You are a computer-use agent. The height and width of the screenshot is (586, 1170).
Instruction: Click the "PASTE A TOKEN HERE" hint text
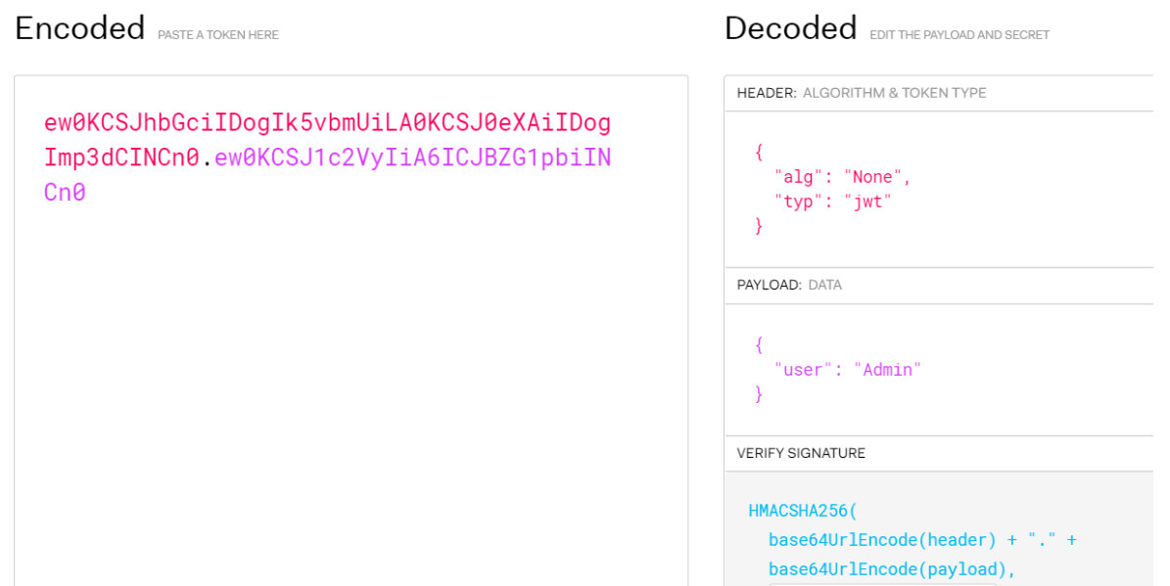pos(217,35)
